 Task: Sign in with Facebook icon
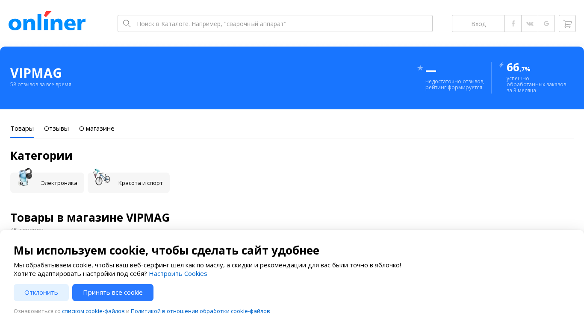(513, 23)
